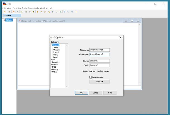The height and width of the screenshot is (115, 170).
Task: Expand the Sounds category node
Action: (52, 62)
